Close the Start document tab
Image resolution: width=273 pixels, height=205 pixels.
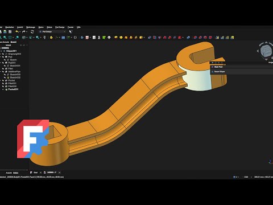pos(40,173)
